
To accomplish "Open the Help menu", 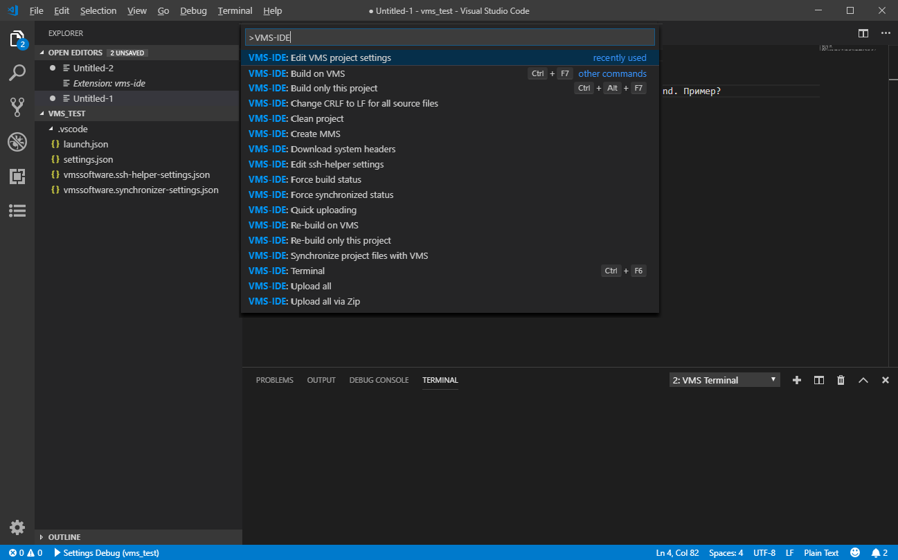I will pos(273,11).
